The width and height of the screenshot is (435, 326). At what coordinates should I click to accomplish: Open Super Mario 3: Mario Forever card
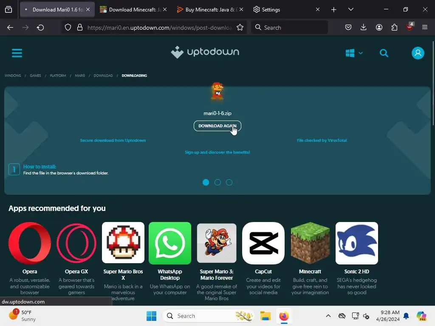(217, 261)
